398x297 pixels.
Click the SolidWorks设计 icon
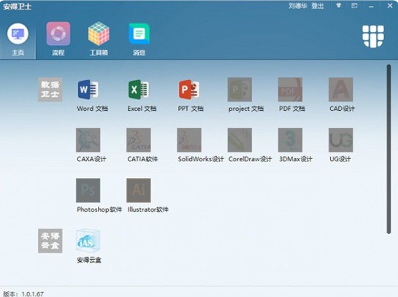[x=189, y=140]
